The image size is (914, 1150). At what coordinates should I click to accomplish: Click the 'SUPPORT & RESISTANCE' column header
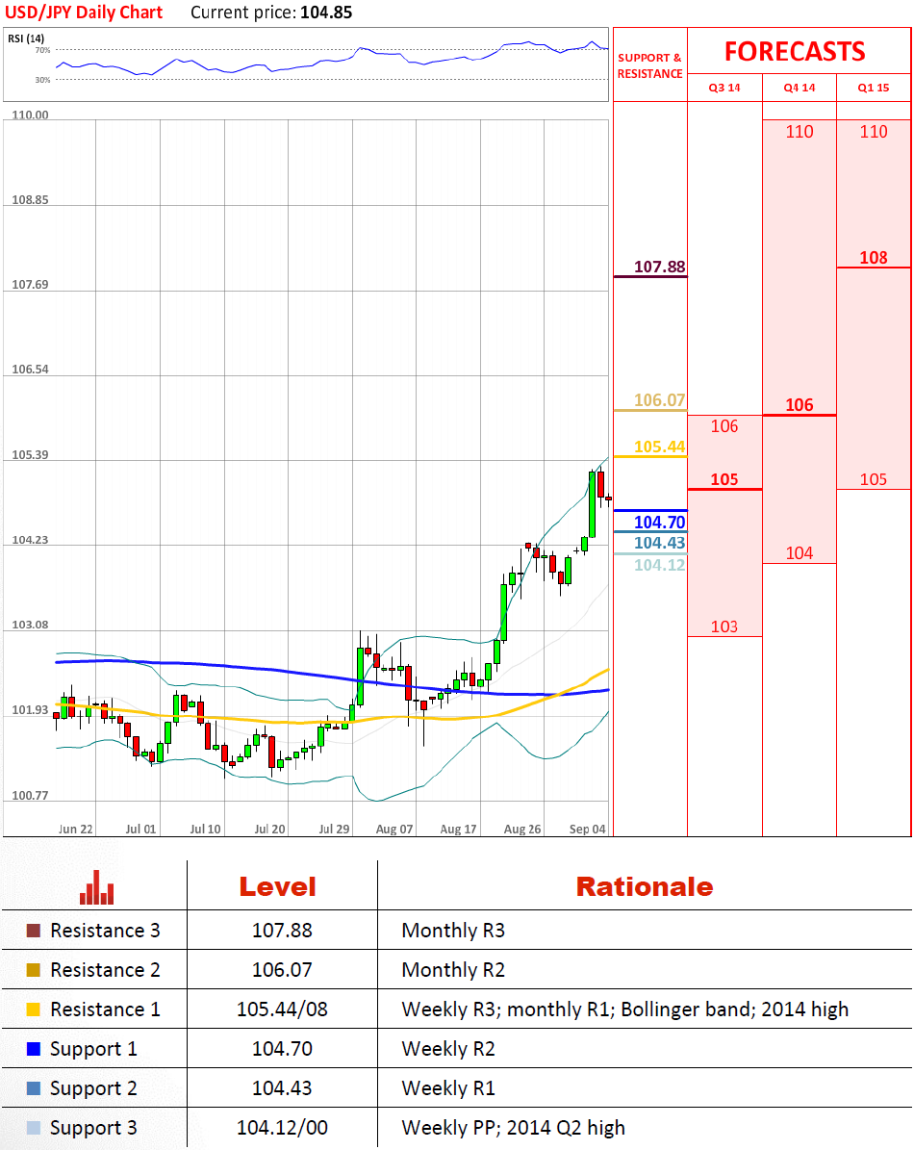[649, 65]
